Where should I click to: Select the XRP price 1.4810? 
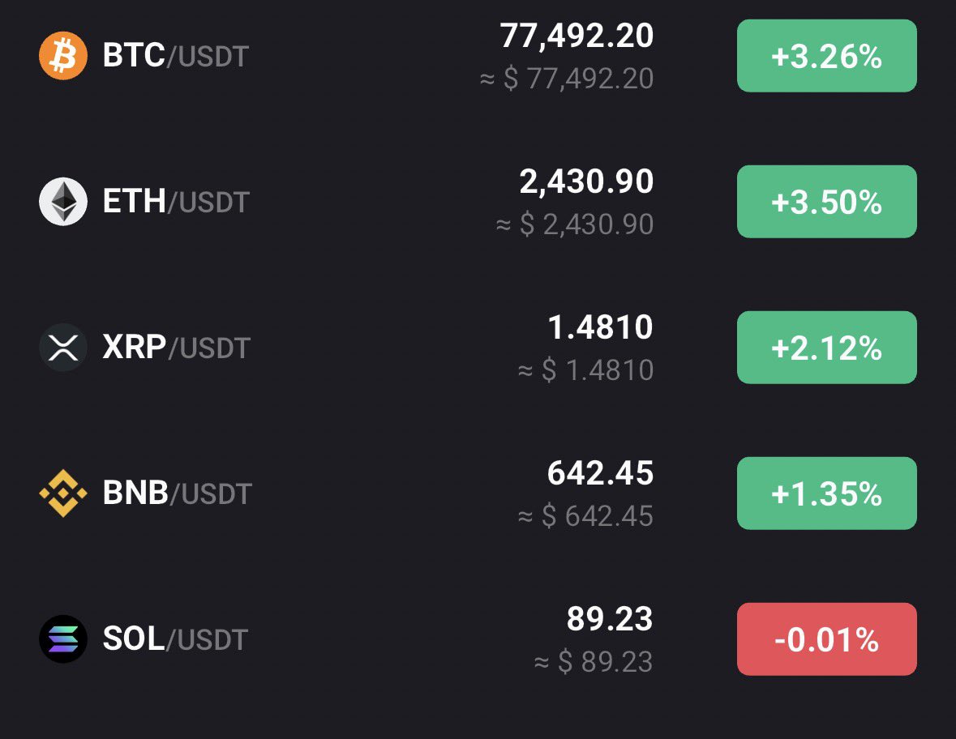600,327
